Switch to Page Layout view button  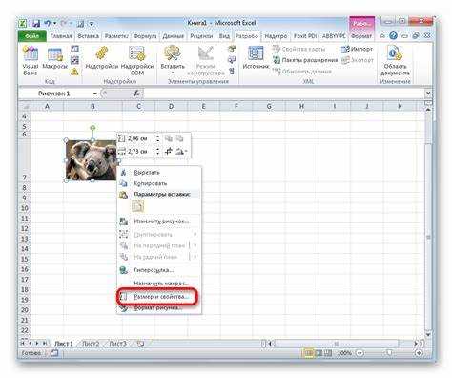tap(318, 353)
